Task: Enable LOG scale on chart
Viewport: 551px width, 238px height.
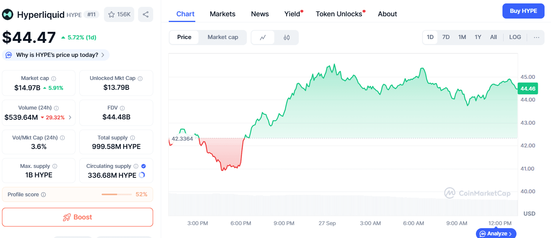Action: point(515,37)
